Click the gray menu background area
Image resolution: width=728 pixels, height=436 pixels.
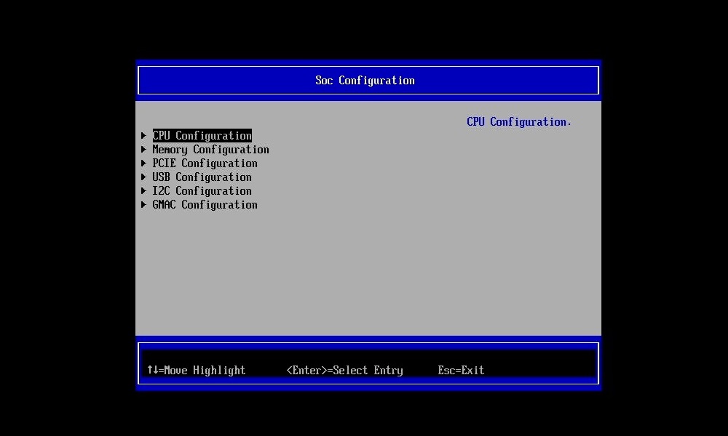point(364,276)
